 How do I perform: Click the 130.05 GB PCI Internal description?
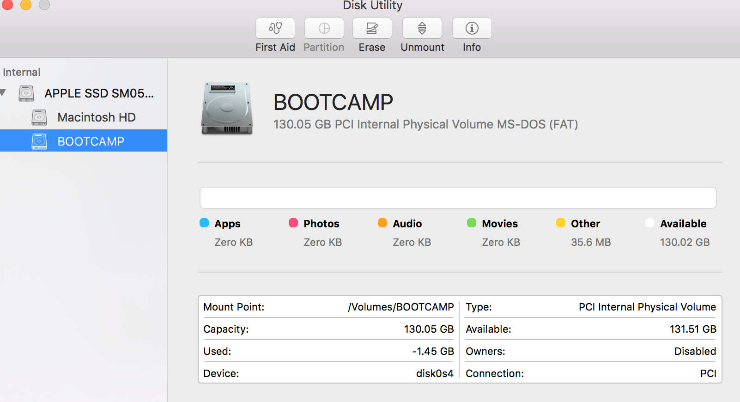click(x=425, y=124)
